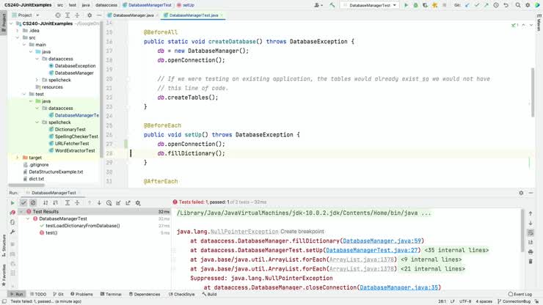Push commits with the Git arrow icon
This screenshot has width=543, height=305.
486,5
